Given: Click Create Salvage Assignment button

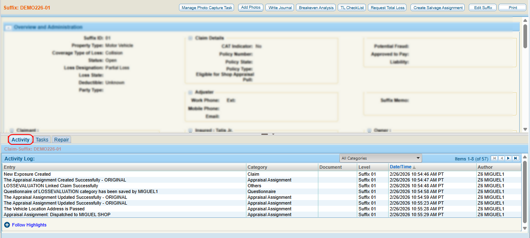Looking at the screenshot, I should click(438, 8).
